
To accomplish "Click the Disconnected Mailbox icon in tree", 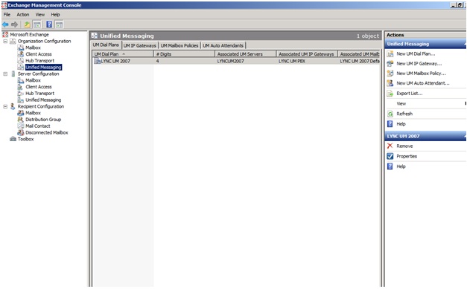I will click(x=21, y=132).
